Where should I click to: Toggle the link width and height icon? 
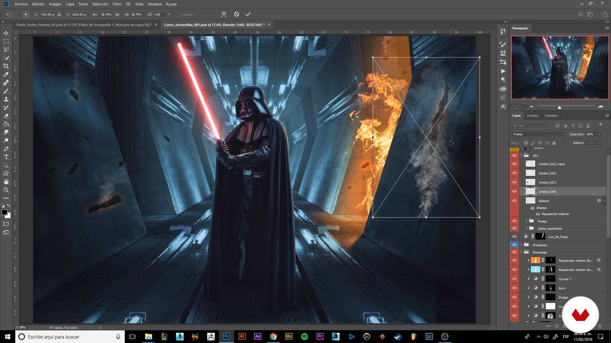pos(117,14)
